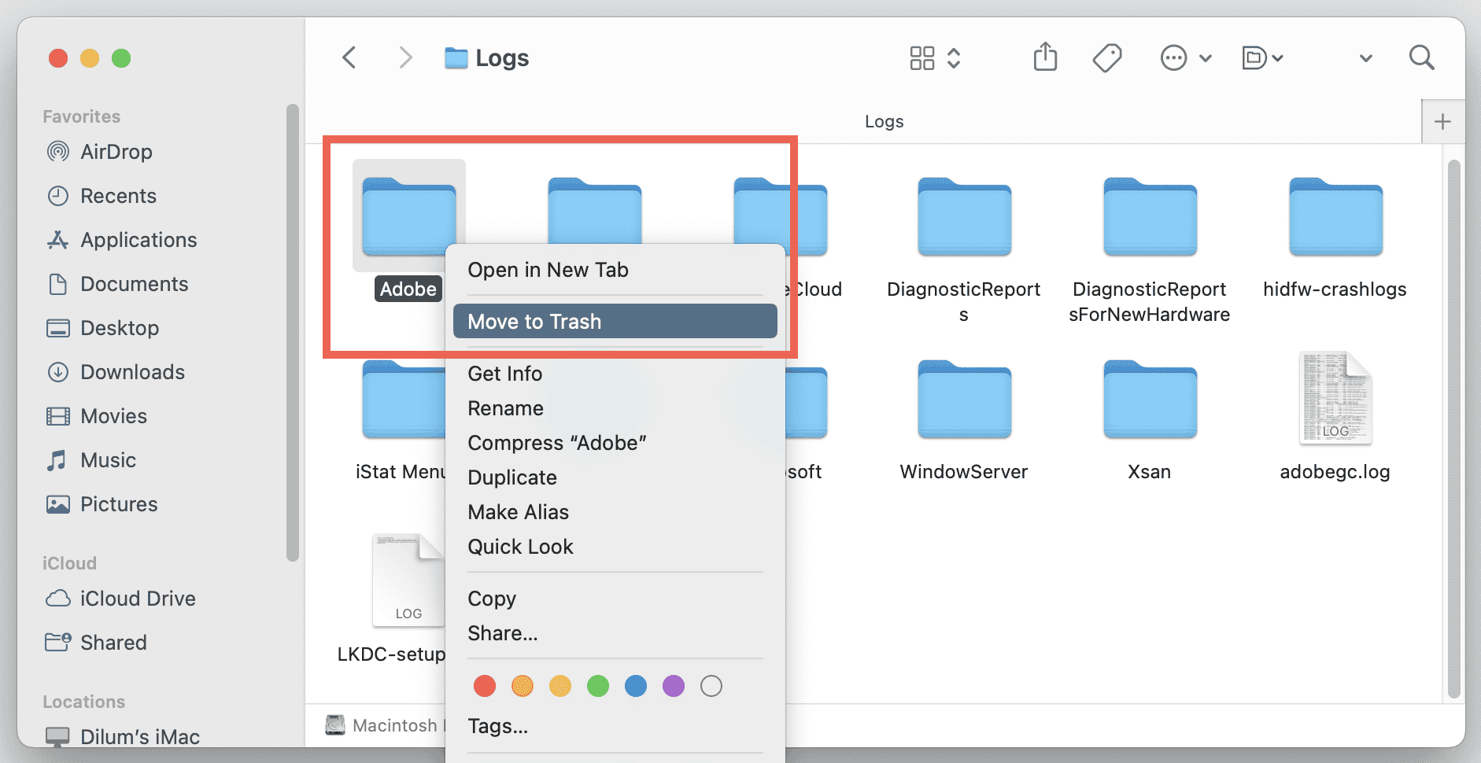
Task: Select Move to Trash from context menu
Action: 614,322
